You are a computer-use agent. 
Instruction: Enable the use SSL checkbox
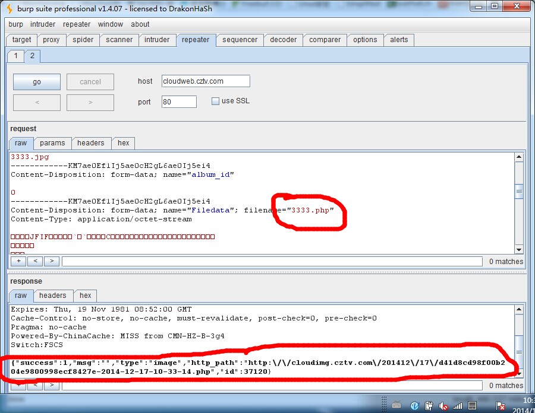[x=215, y=101]
